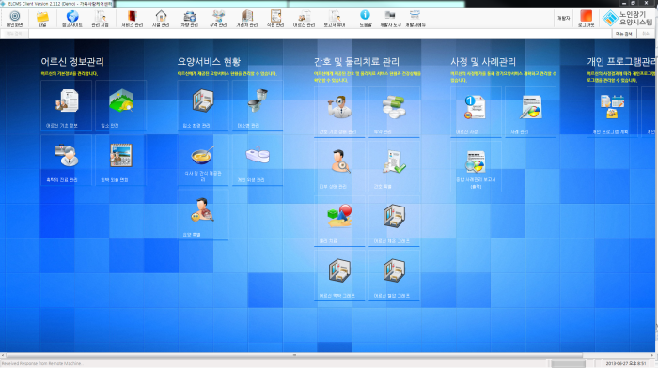Click the 도움말 info toolbar button
The image size is (658, 368).
[365, 19]
